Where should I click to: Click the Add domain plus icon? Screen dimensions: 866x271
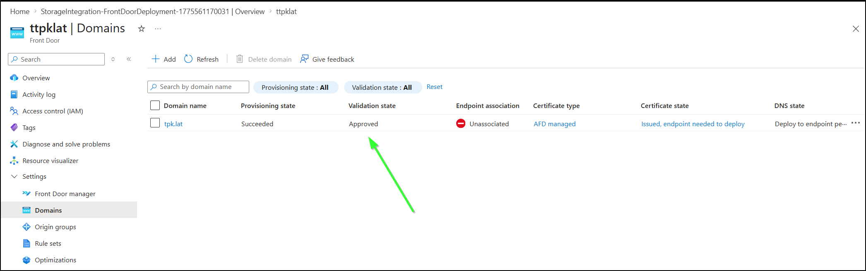pyautogui.click(x=156, y=59)
